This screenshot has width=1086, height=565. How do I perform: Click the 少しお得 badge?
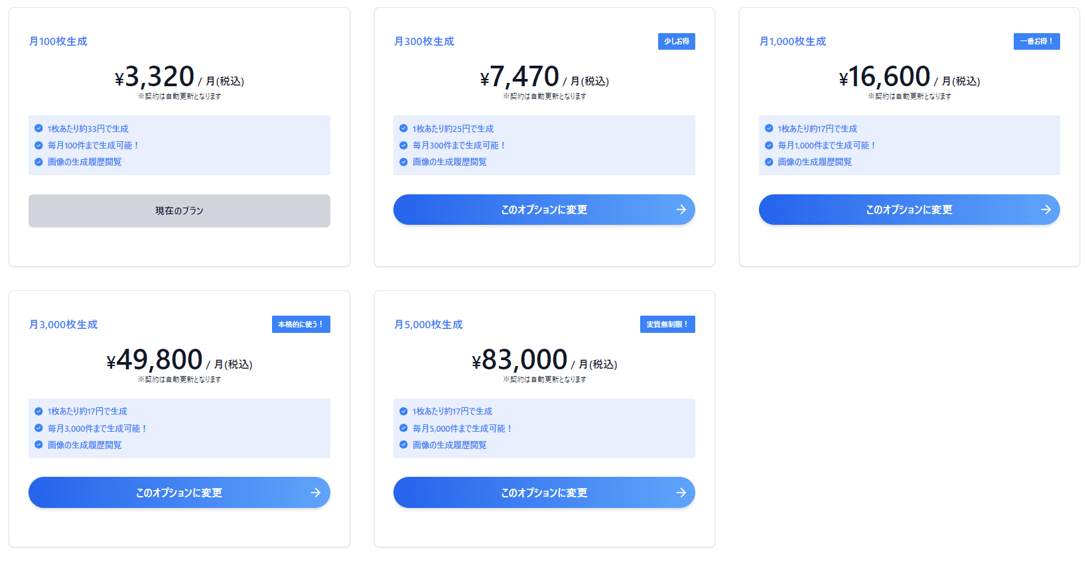pos(677,41)
